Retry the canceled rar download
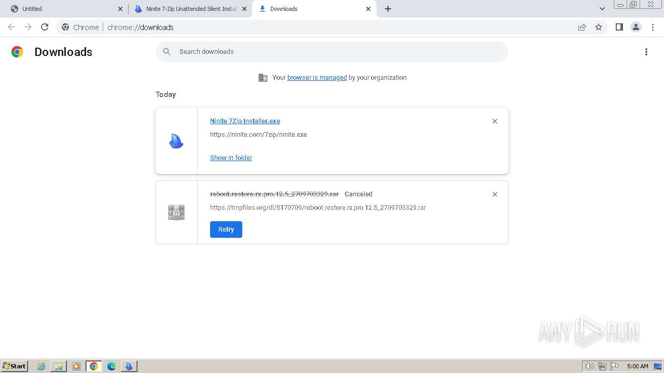This screenshot has width=664, height=373. pyautogui.click(x=226, y=229)
